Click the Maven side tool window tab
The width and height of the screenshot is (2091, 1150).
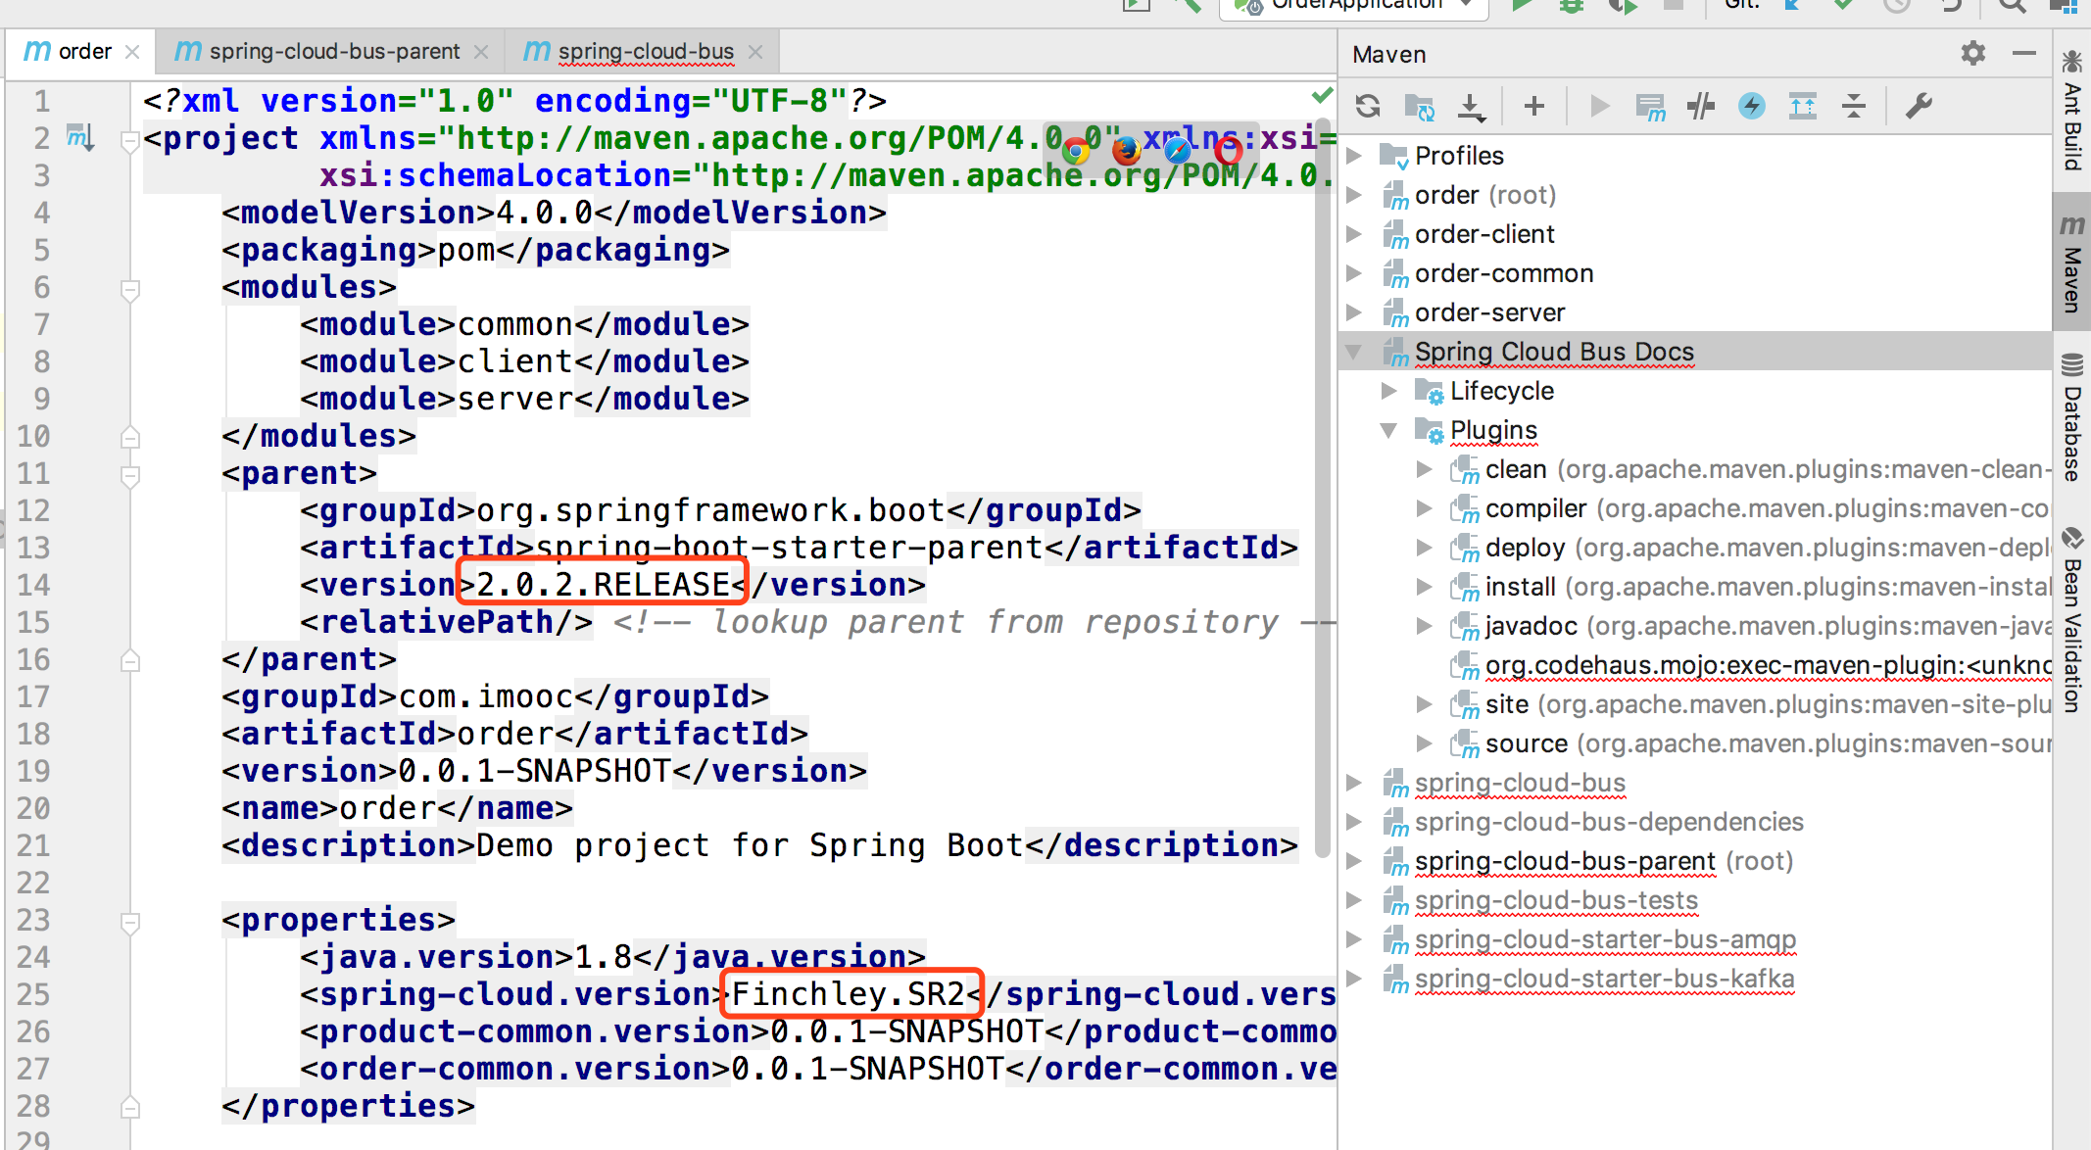click(x=2072, y=263)
